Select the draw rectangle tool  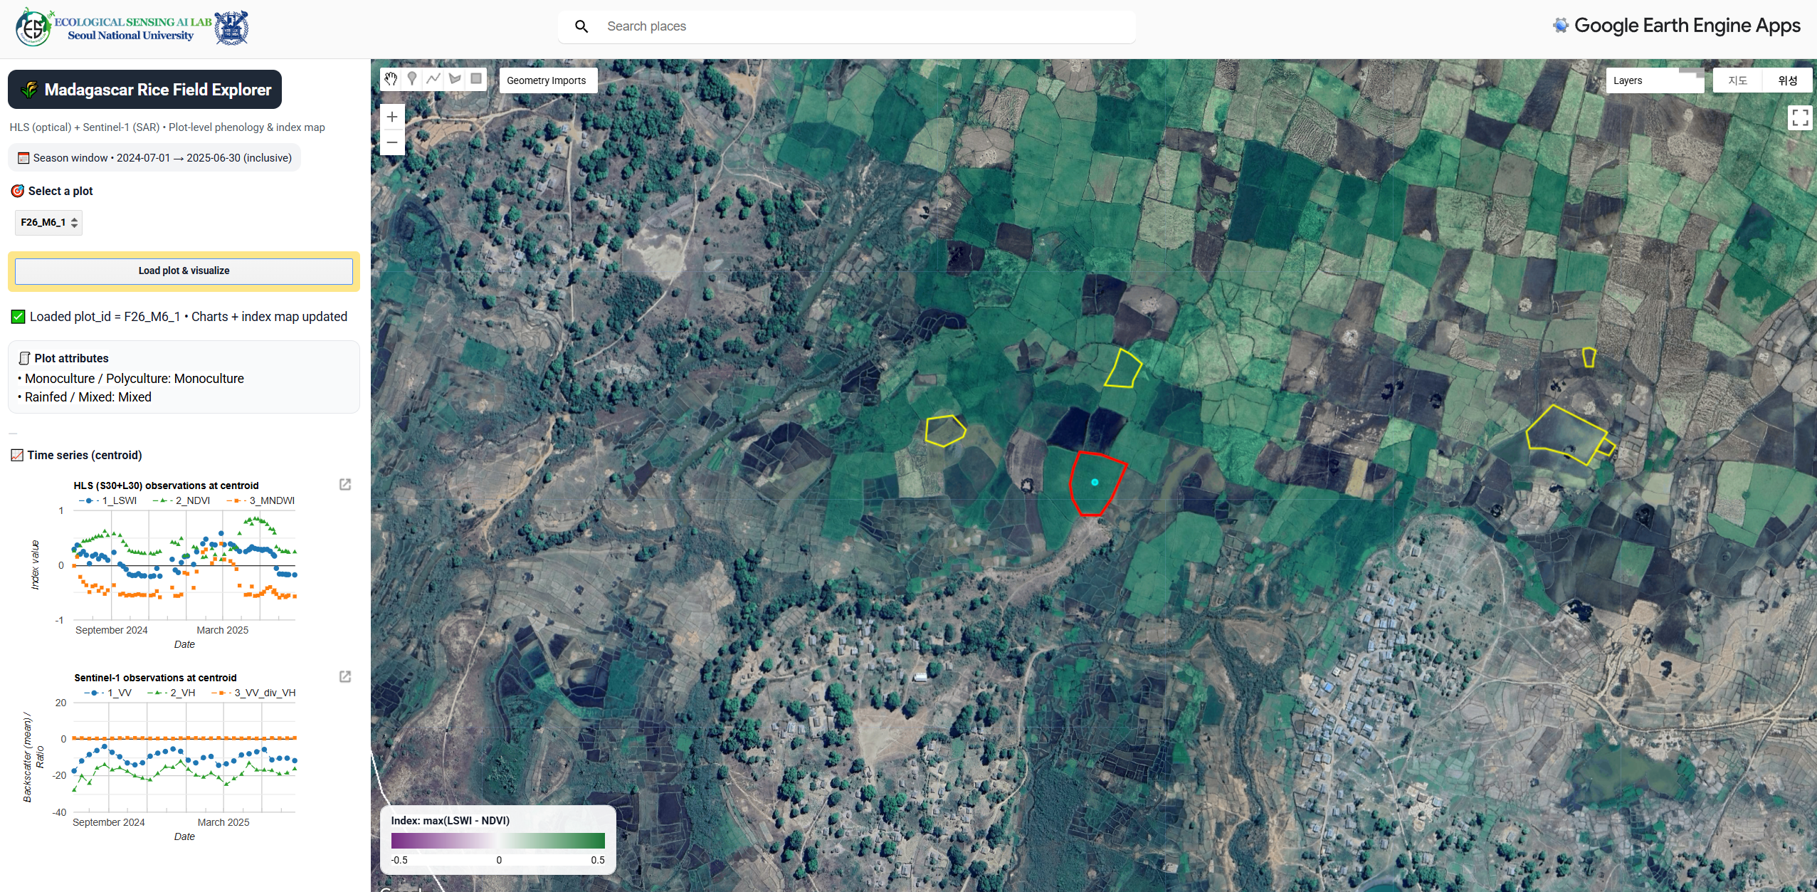click(476, 79)
